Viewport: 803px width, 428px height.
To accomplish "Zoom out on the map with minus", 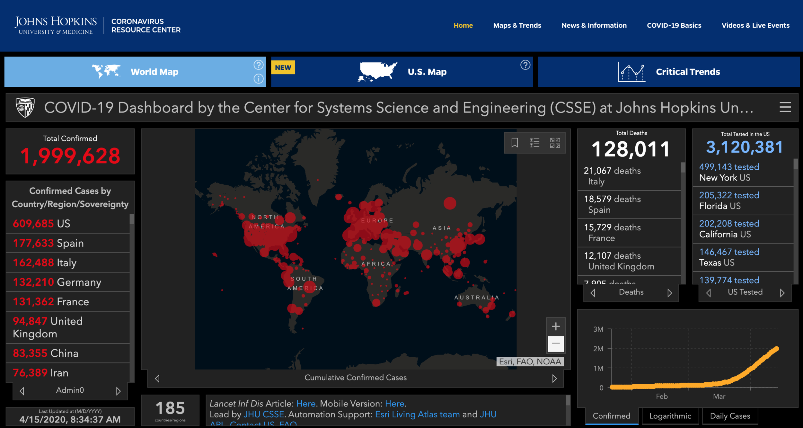I will click(x=556, y=343).
